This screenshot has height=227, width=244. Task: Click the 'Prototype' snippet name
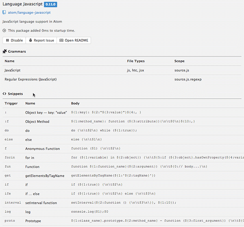click(x=33, y=221)
